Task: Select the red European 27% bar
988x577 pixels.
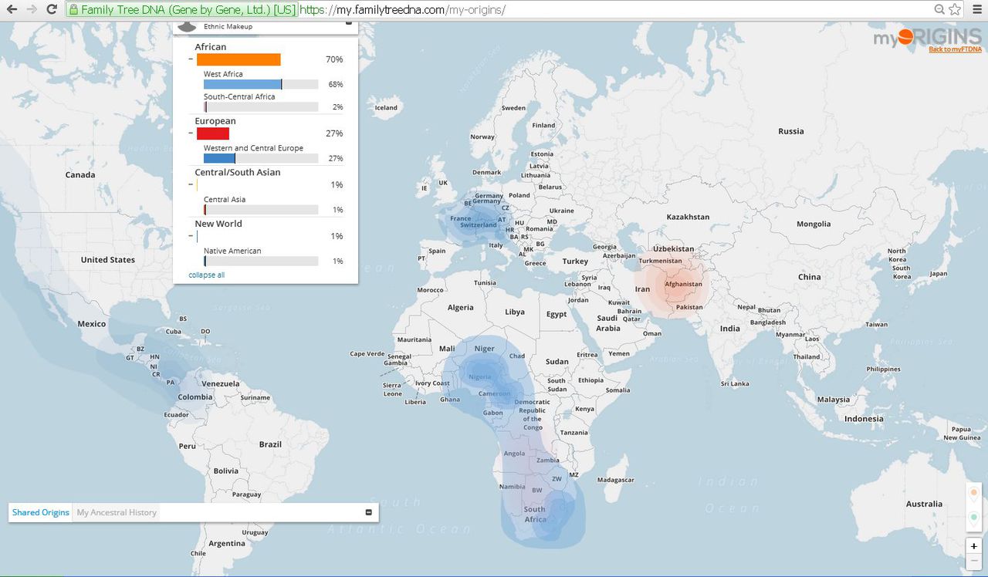Action: 213,133
